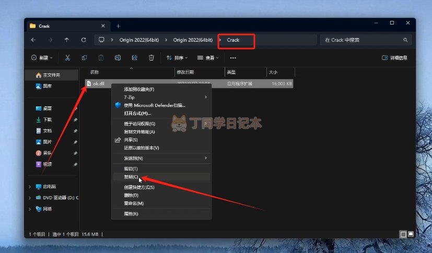Select 主文件夹 in navigation pane
Screen dimensions: 432x253
[x=52, y=75]
